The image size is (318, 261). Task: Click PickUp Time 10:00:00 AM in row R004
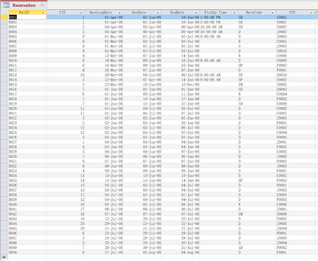pos(219,32)
